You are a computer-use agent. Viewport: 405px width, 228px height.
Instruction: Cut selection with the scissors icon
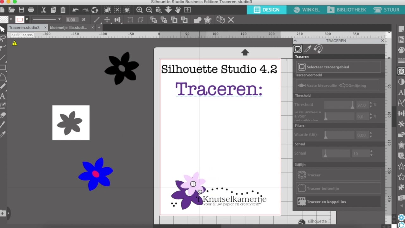click(44, 10)
